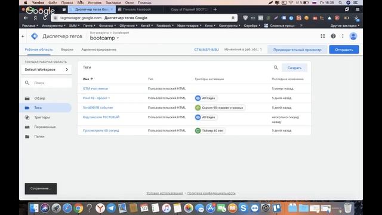Open the Обучение bookmarks folder
The image size is (382, 215).
(128, 26)
